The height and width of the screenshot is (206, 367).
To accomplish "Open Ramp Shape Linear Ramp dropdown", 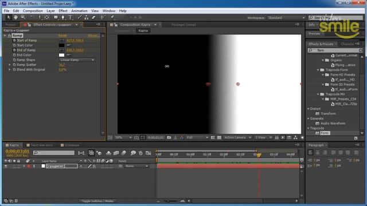I will [77, 60].
